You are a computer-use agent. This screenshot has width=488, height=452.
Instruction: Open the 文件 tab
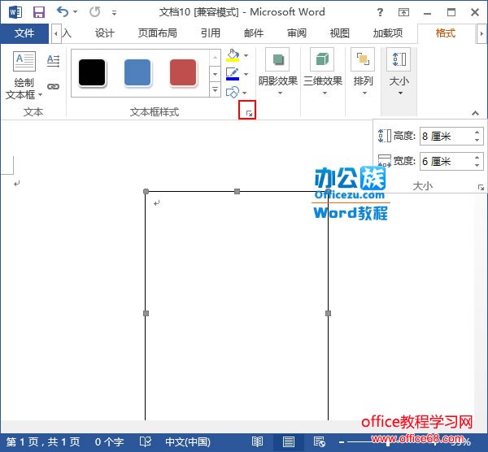(x=24, y=33)
